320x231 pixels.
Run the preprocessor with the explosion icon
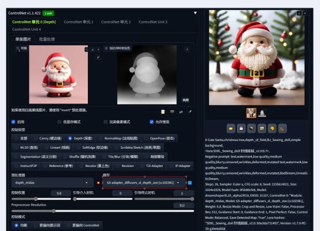pyautogui.click(x=98, y=183)
